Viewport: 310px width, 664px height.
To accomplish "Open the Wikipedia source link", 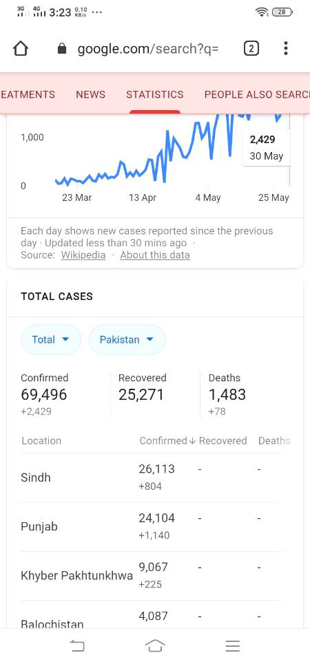I will coord(83,255).
